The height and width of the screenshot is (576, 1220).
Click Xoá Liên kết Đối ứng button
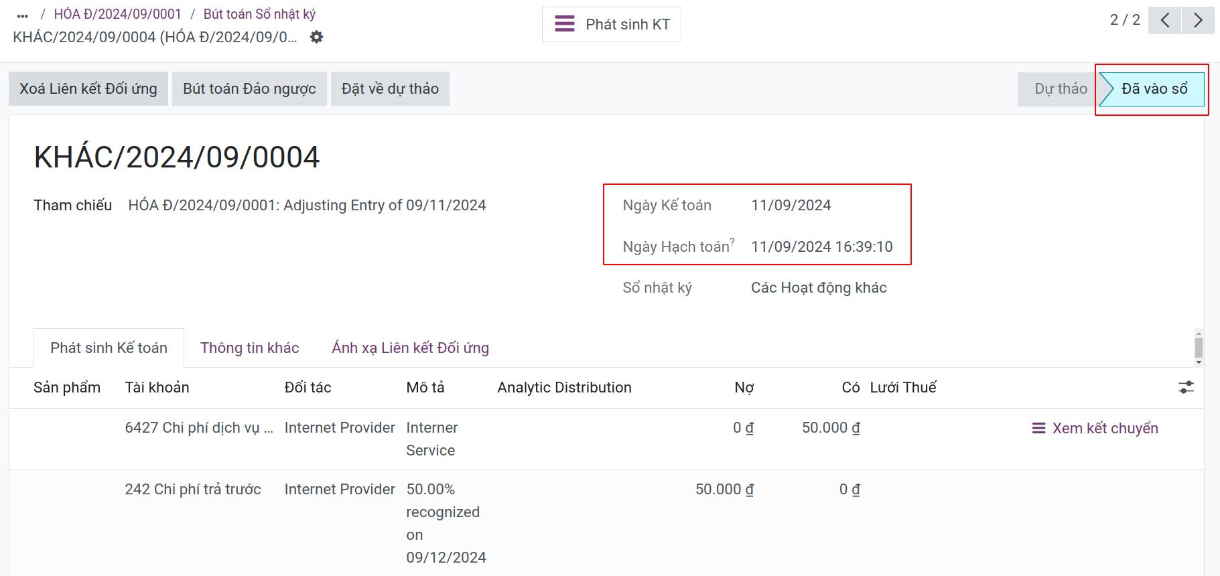point(88,89)
